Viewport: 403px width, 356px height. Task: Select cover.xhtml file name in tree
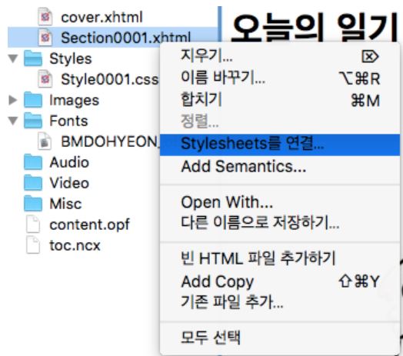[x=102, y=18]
